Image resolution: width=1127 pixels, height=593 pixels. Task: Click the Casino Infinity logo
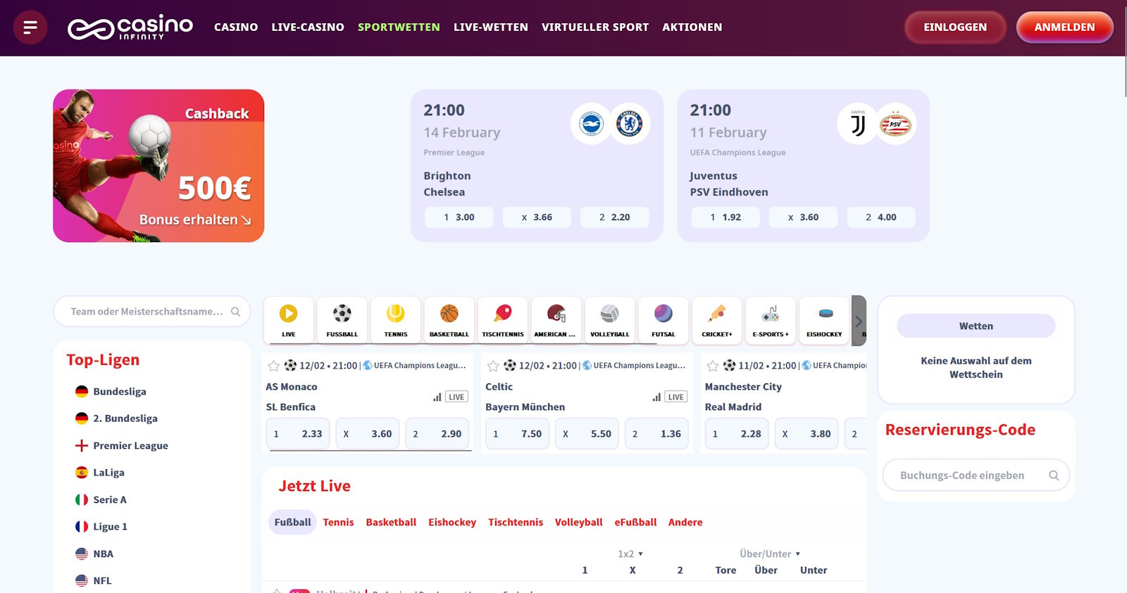pos(130,27)
